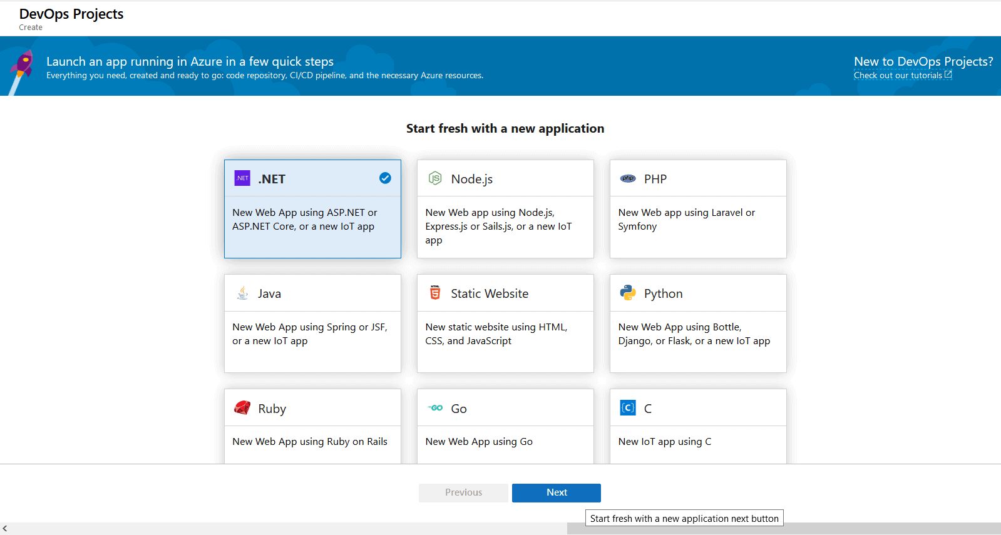
Task: Click the horizontal scrollbar left arrow
Action: click(x=5, y=529)
